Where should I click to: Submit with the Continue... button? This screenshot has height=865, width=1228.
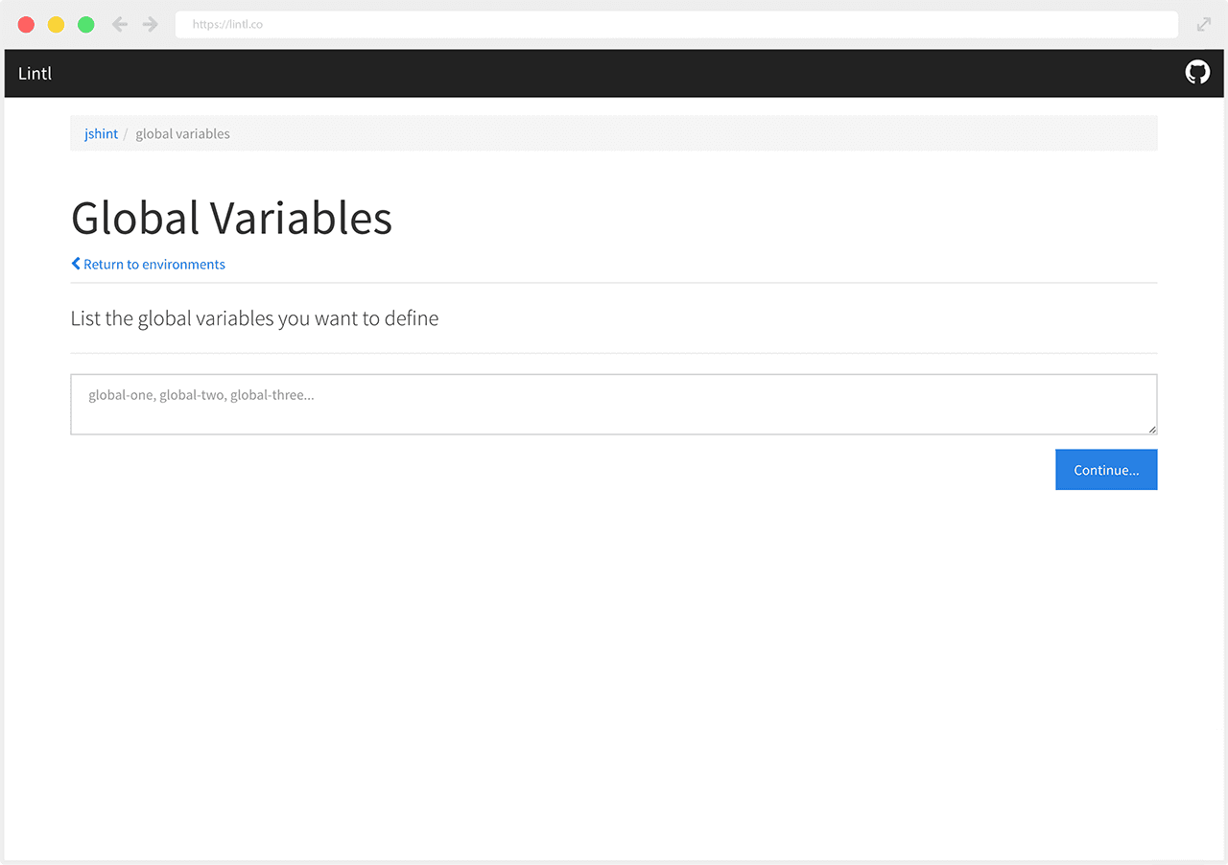[1106, 470]
